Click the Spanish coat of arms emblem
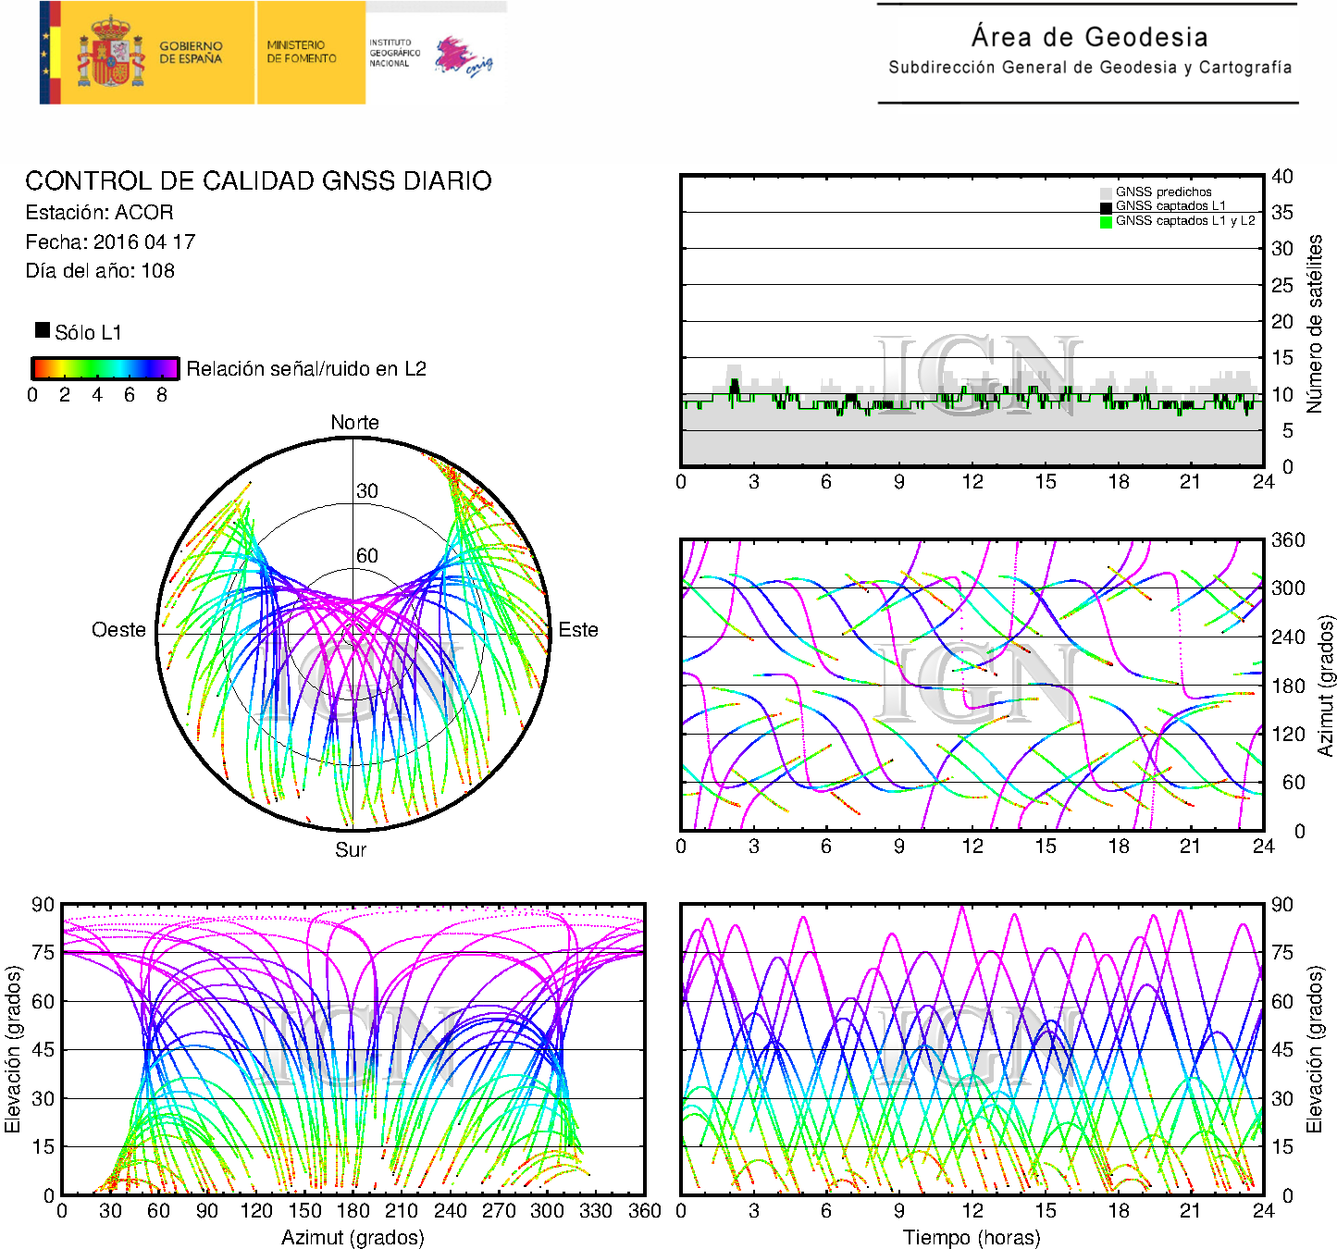The height and width of the screenshot is (1249, 1337). pos(110,54)
